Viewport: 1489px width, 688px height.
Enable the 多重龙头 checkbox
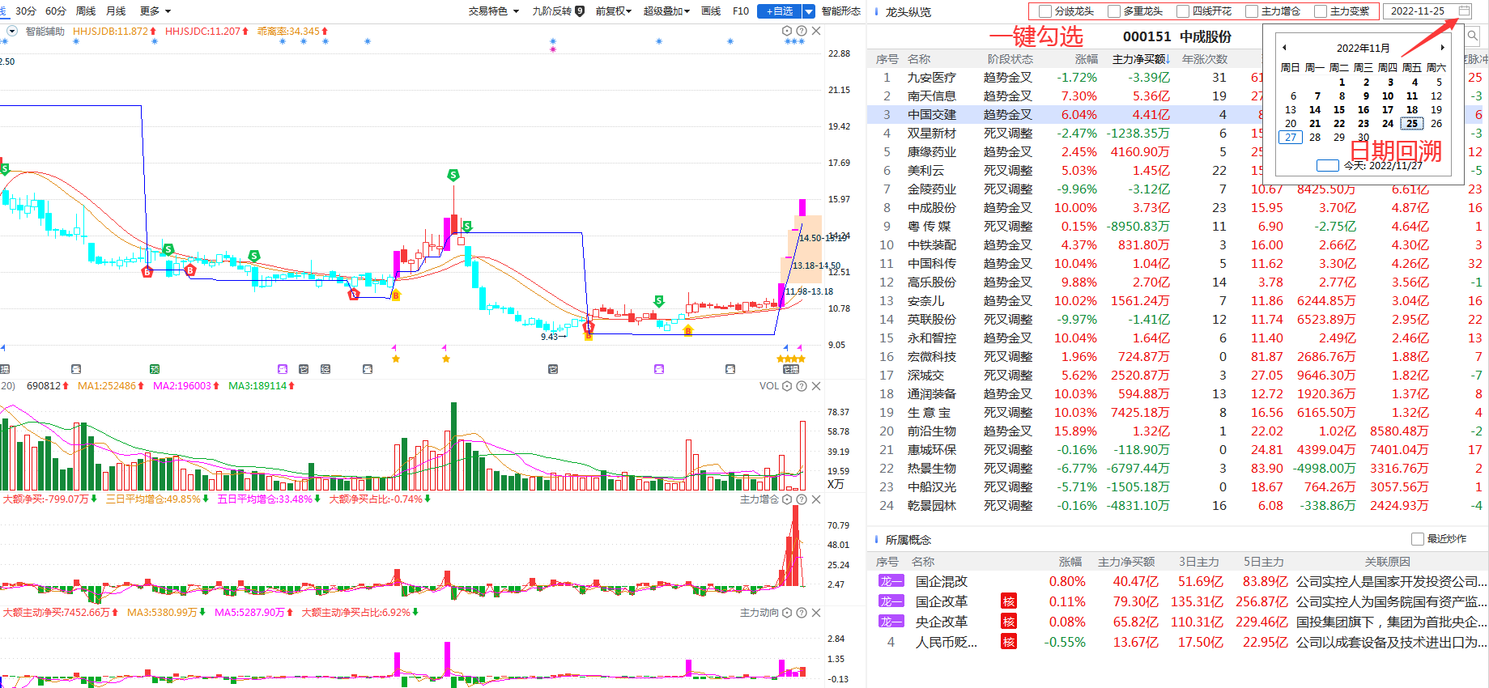click(1114, 11)
